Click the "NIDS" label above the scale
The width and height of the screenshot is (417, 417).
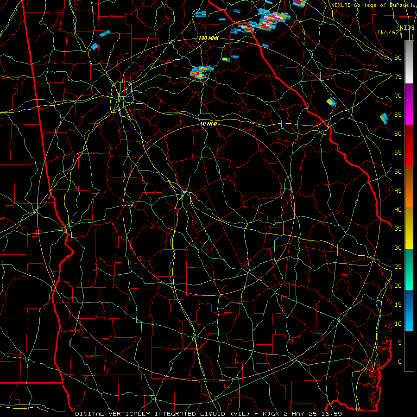click(x=407, y=28)
